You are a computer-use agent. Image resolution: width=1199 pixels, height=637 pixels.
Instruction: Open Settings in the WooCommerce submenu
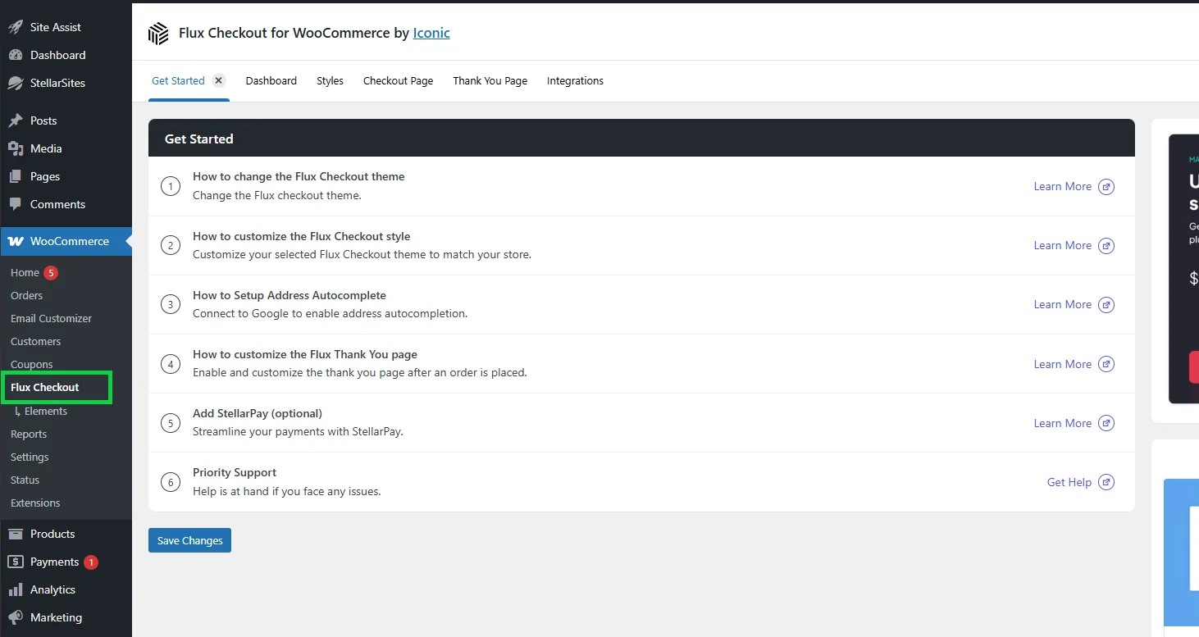(x=30, y=457)
